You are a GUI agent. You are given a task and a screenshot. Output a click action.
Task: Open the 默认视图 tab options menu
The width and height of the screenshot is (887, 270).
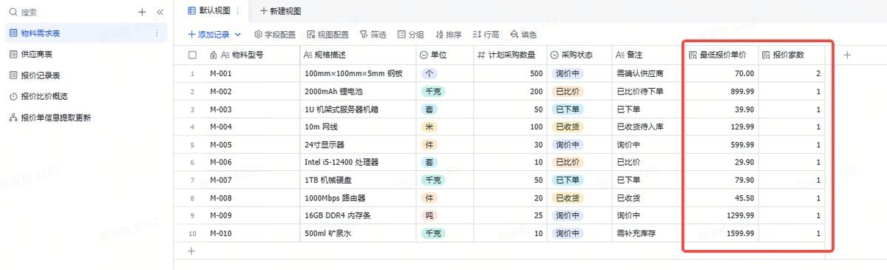pyautogui.click(x=238, y=11)
